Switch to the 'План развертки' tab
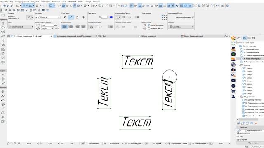Image resolution: width=264 pixels, height=148 pixels. 148,36
